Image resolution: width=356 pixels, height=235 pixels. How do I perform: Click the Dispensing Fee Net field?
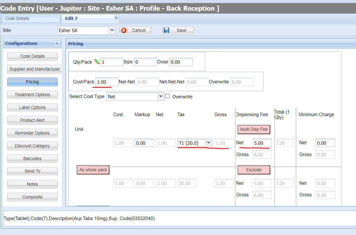(262, 143)
